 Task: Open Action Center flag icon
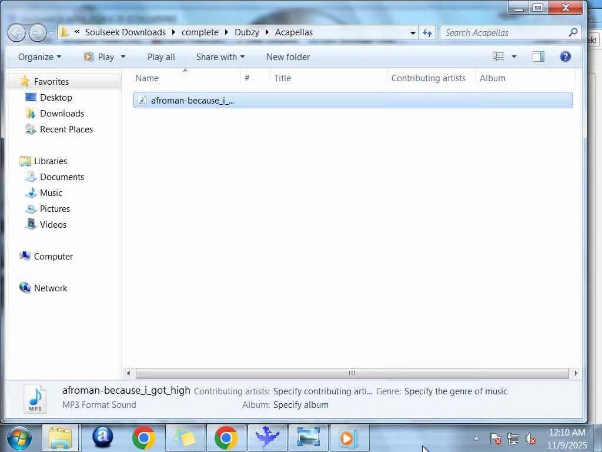[496, 438]
